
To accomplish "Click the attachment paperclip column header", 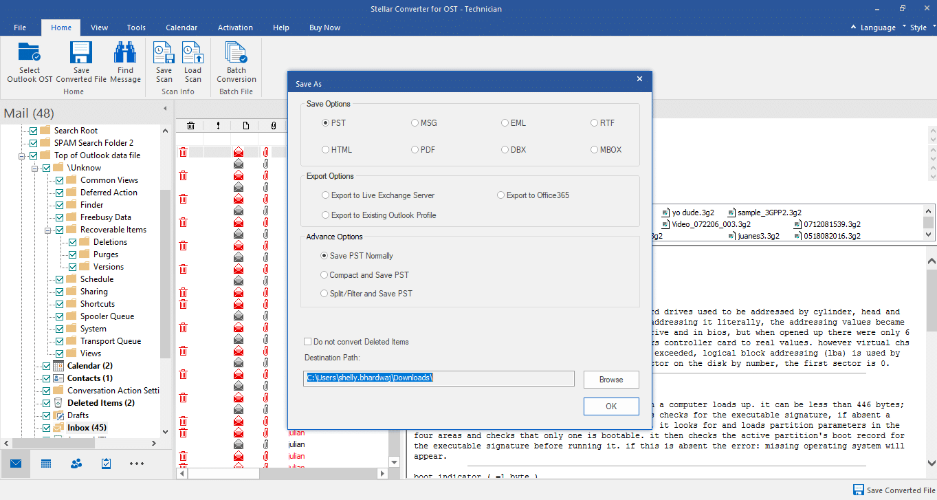I will tap(273, 125).
